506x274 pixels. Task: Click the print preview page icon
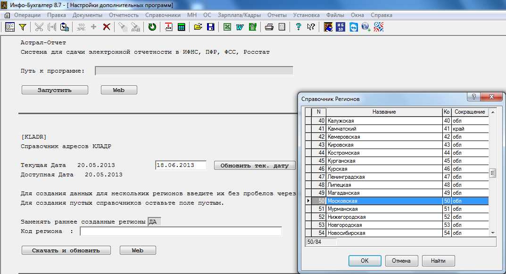click(282, 27)
